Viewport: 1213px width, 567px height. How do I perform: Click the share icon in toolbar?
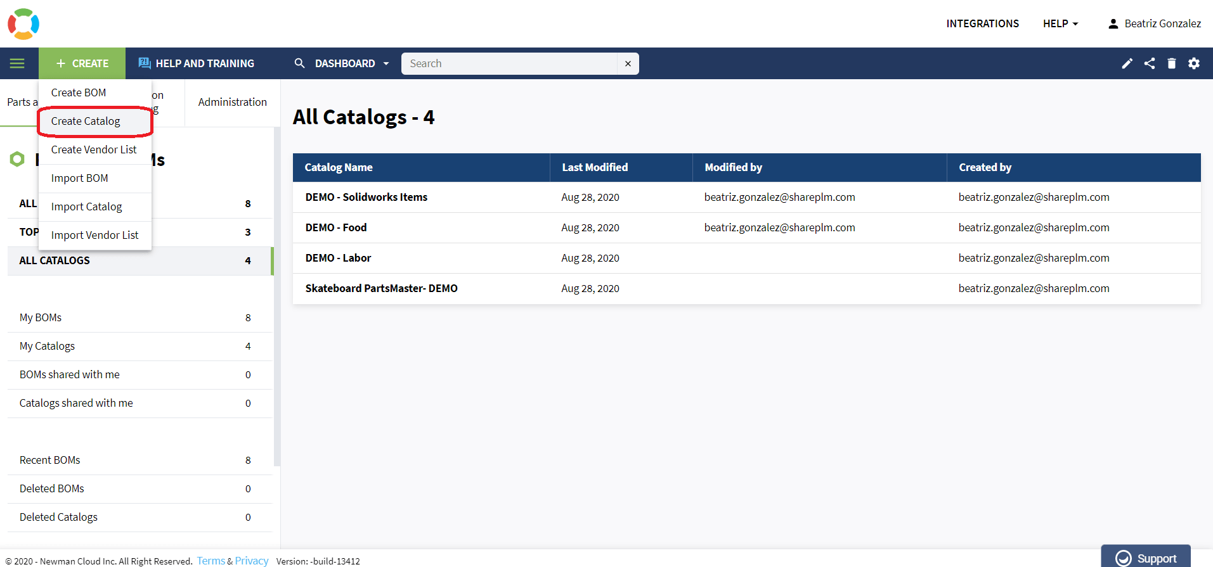[x=1149, y=63]
